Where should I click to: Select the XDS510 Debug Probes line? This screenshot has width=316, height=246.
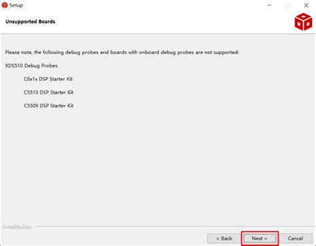[31, 66]
